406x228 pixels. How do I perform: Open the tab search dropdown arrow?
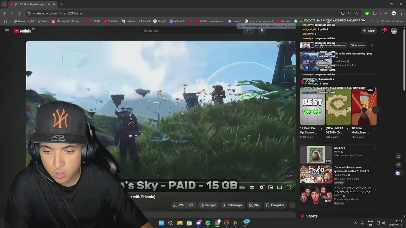(4, 4)
